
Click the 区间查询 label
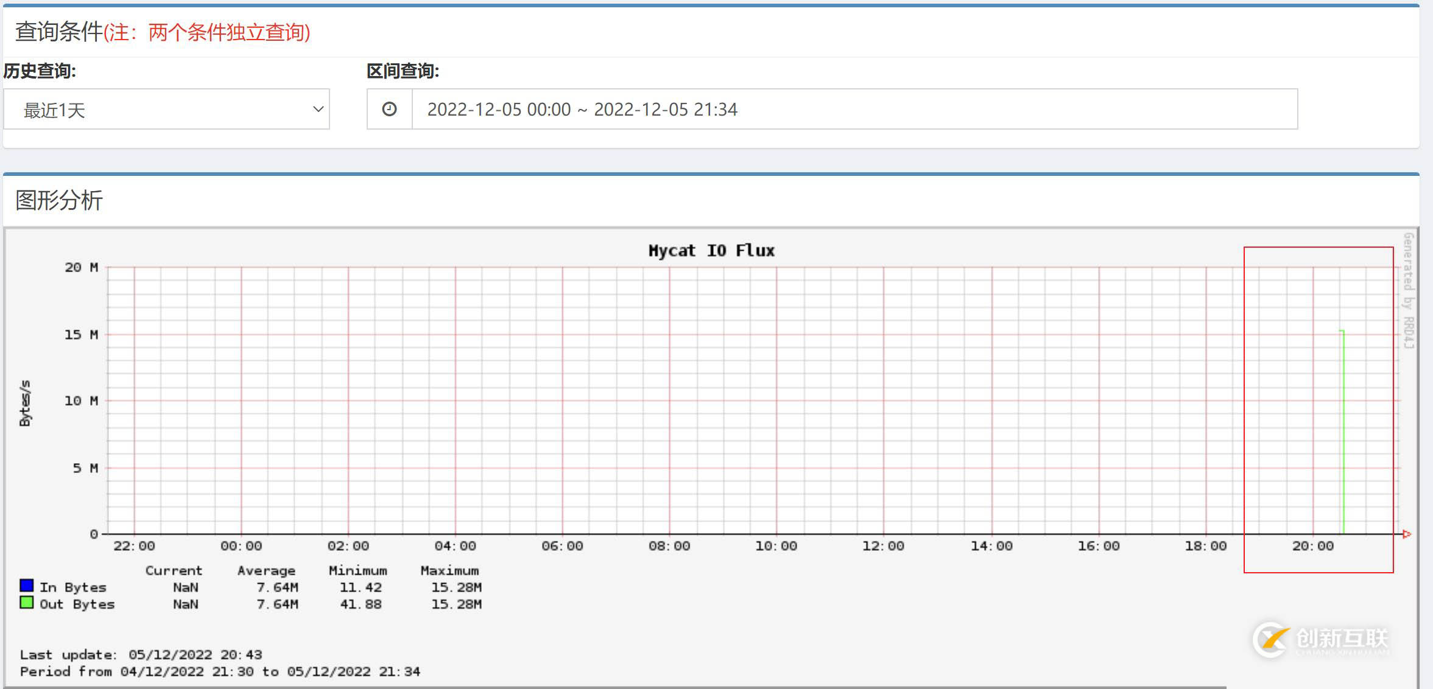tap(403, 71)
